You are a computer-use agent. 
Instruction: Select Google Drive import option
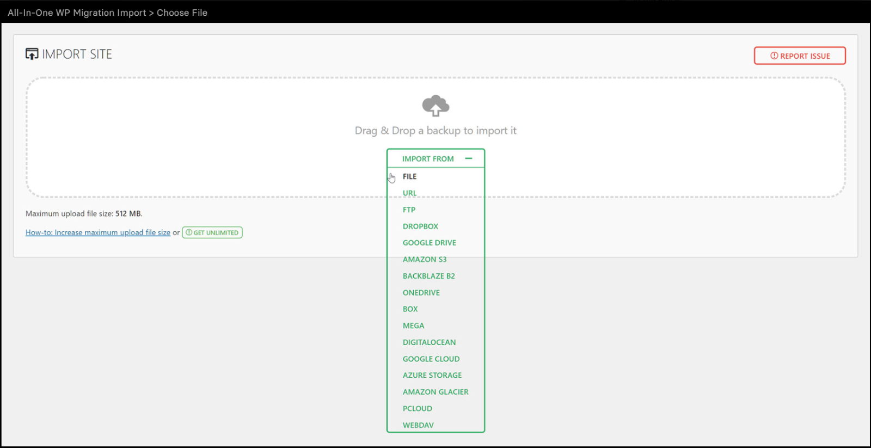pos(430,243)
